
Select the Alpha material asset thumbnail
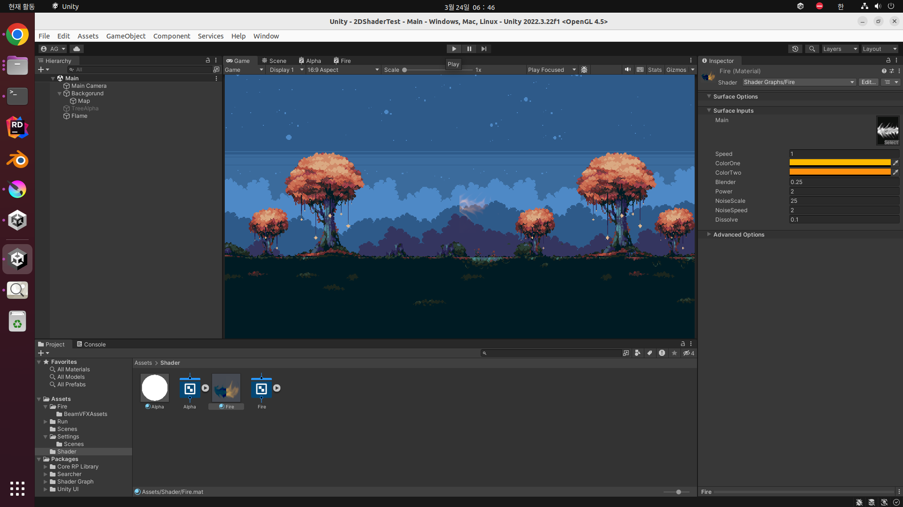tap(155, 388)
